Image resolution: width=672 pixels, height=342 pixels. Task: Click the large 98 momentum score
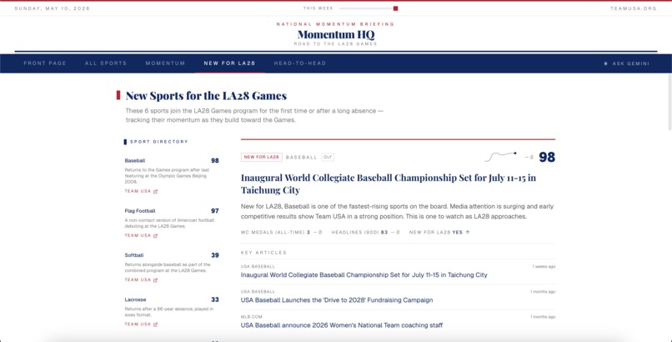pyautogui.click(x=547, y=158)
